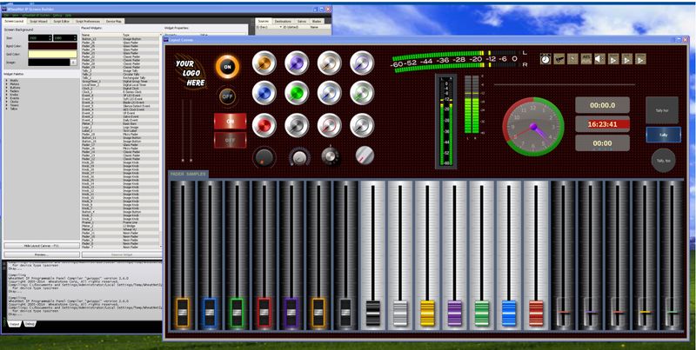Click the AES clock event icon

[x=586, y=58]
